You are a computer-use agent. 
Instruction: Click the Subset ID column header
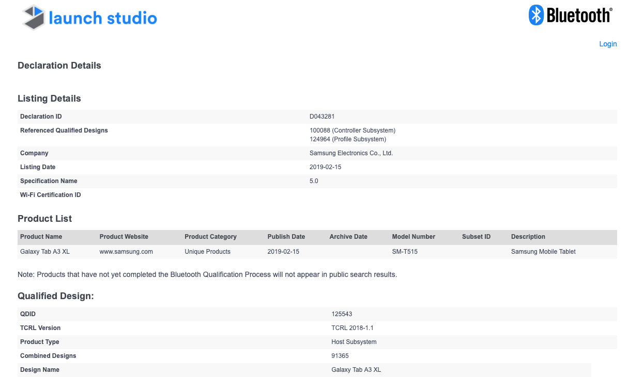[476, 237]
